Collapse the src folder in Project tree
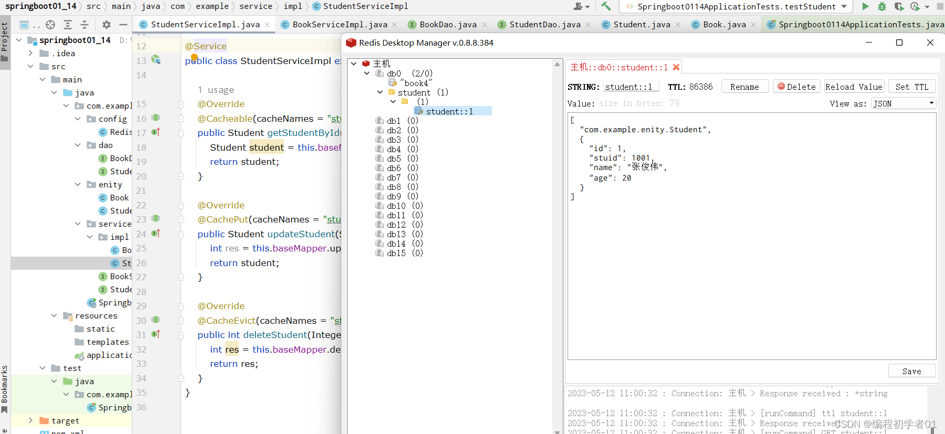This screenshot has width=945, height=434. coord(30,66)
